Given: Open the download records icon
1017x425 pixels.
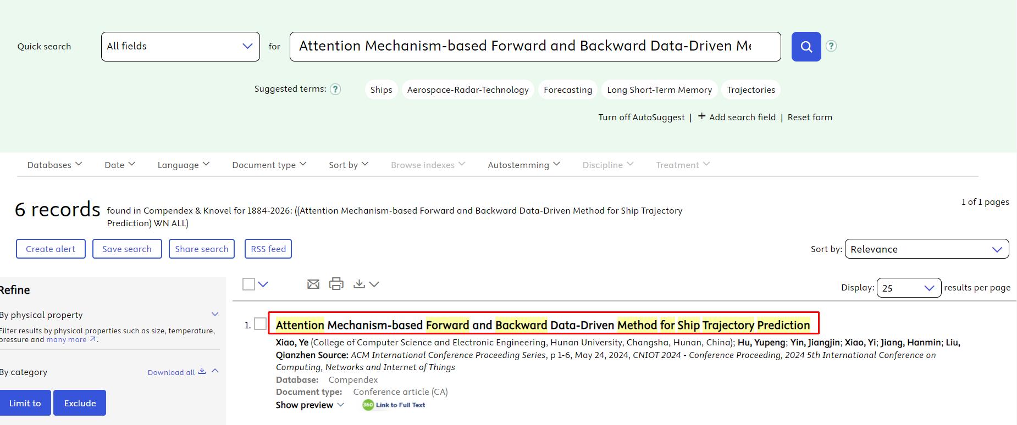Looking at the screenshot, I should pos(360,284).
